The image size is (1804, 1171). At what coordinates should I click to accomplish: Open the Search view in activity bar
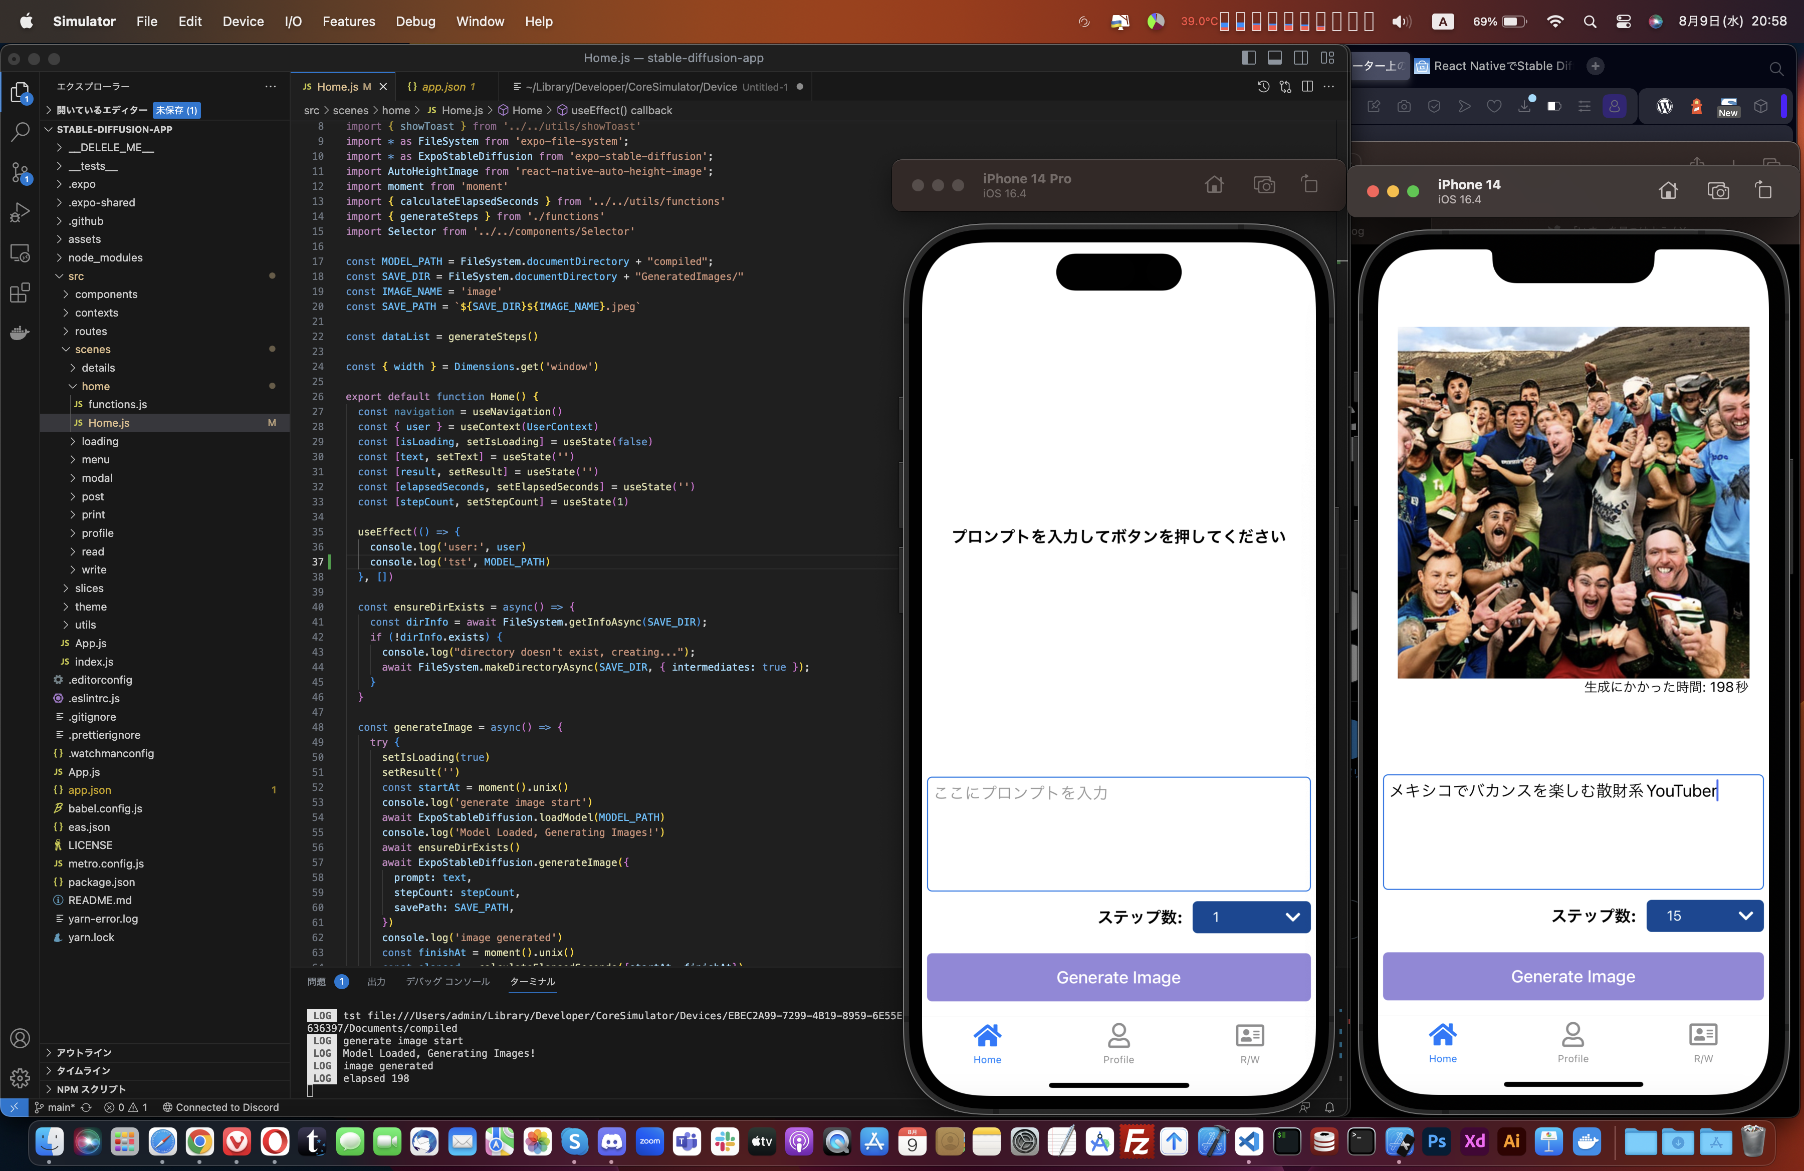pos(21,132)
